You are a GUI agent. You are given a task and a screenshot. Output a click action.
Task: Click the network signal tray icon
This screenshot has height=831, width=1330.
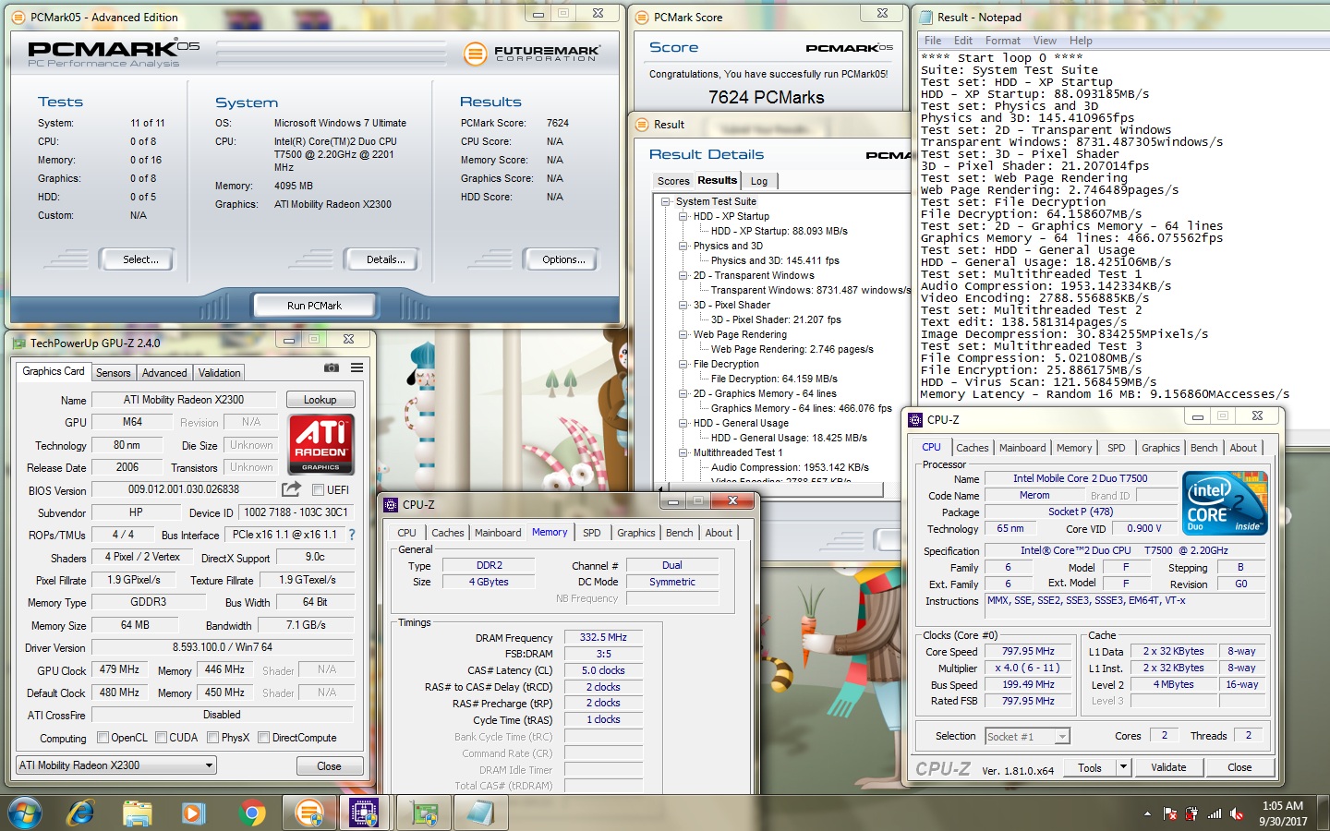coord(1215,813)
